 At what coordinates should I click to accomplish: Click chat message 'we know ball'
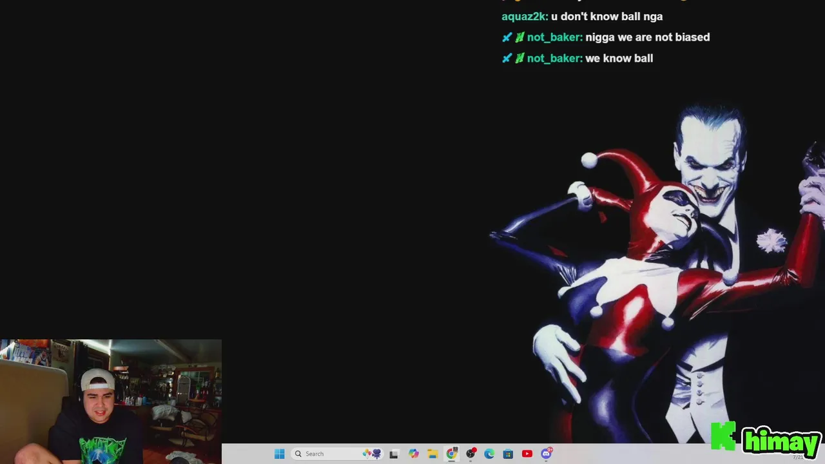pos(619,59)
